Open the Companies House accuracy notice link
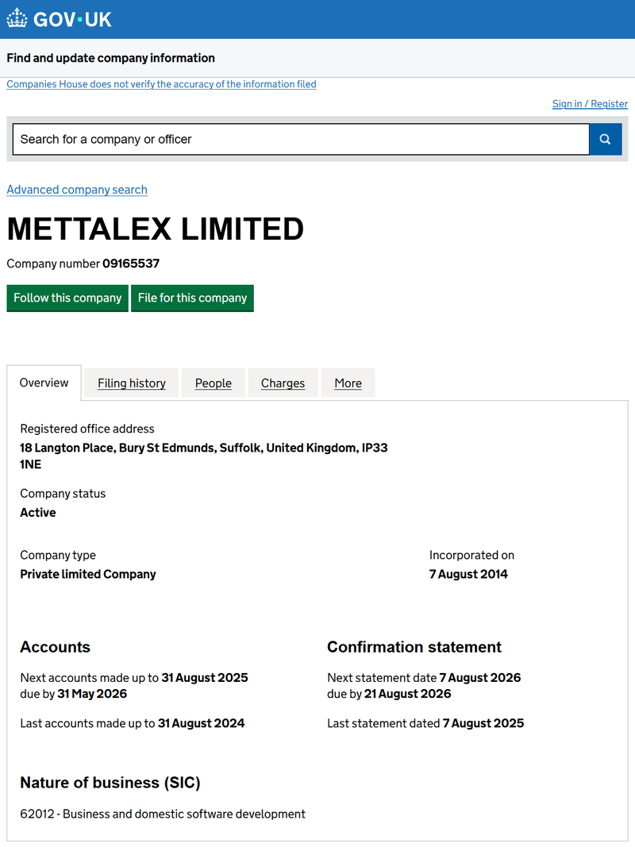Viewport: 635px width, 847px height. click(161, 84)
